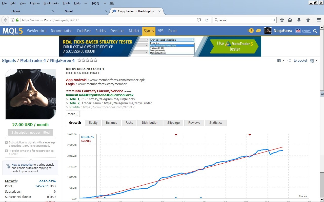Select 1 minute OHLC option
Image resolution: width=324 pixels, height=202 pixels.
pyautogui.click(x=172, y=48)
